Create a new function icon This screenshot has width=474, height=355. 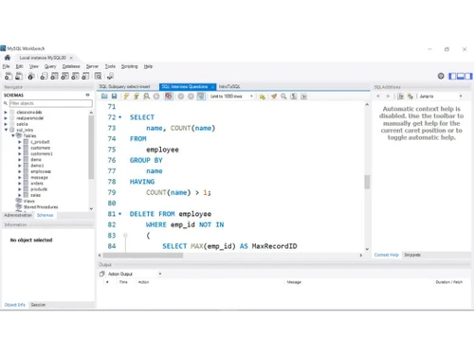pos(85,76)
